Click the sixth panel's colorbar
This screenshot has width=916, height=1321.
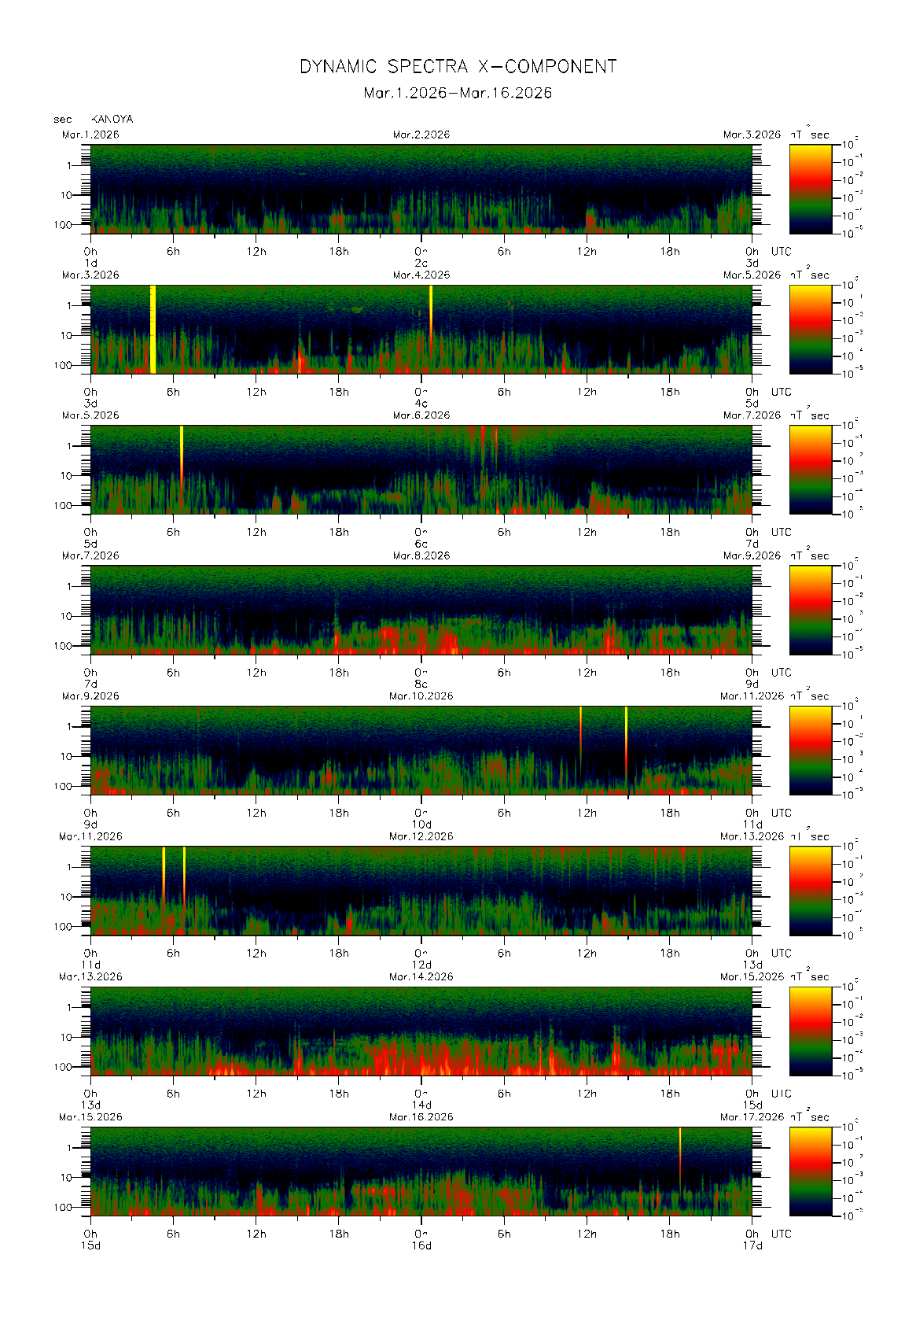tap(810, 890)
